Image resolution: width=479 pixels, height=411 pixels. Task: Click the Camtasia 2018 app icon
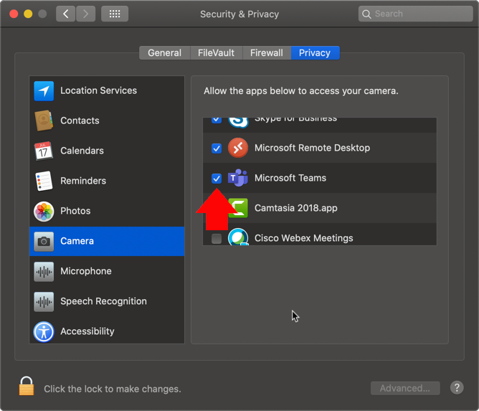click(238, 208)
